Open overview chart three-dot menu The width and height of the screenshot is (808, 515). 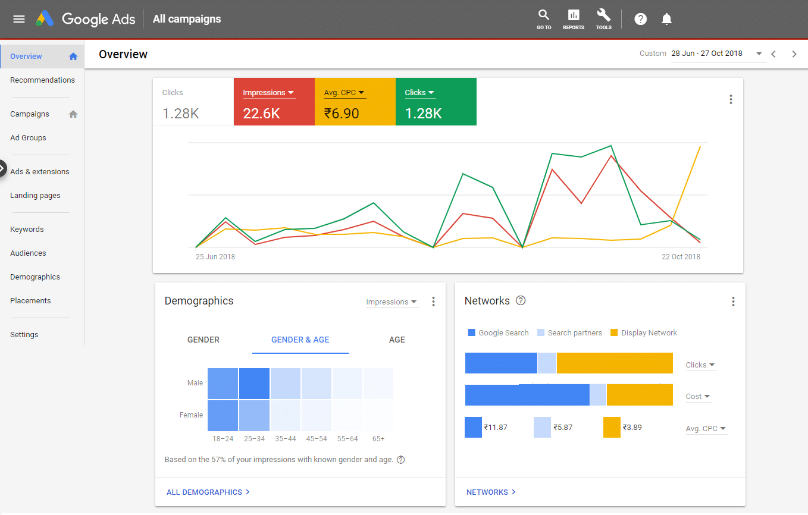(x=731, y=99)
